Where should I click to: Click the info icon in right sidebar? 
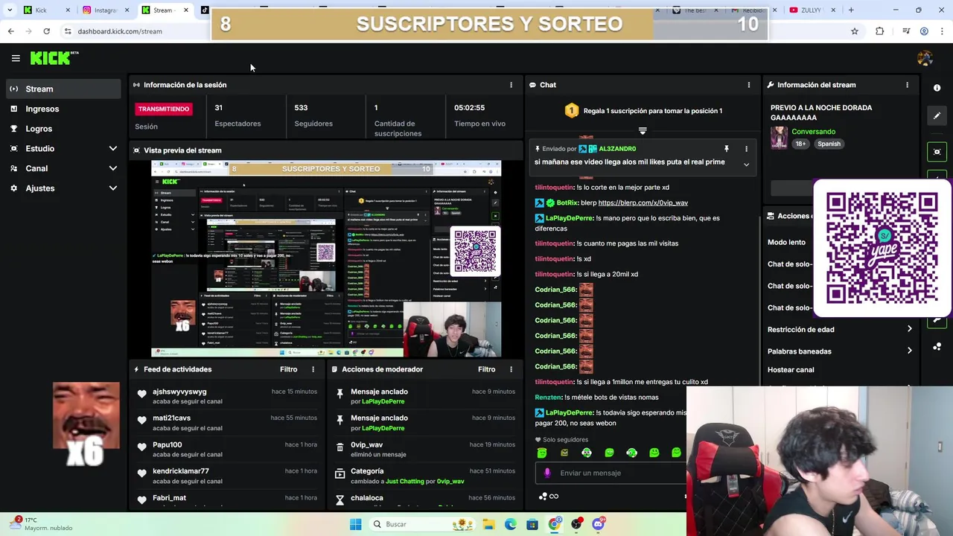[x=937, y=88]
